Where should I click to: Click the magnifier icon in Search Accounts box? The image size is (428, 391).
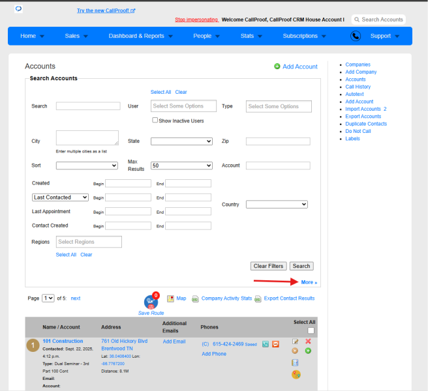[356, 20]
